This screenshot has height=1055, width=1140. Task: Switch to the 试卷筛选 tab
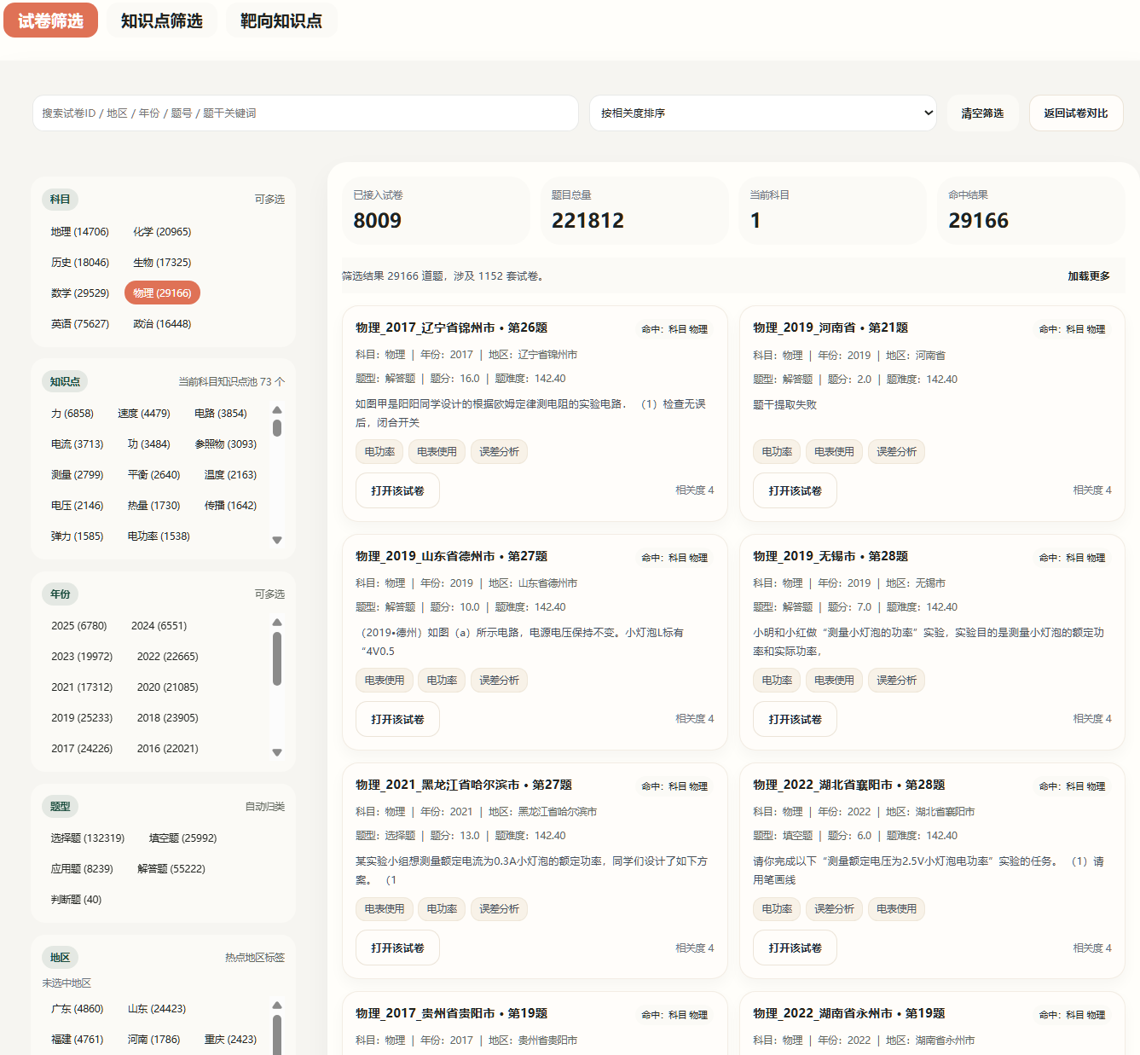(x=50, y=20)
